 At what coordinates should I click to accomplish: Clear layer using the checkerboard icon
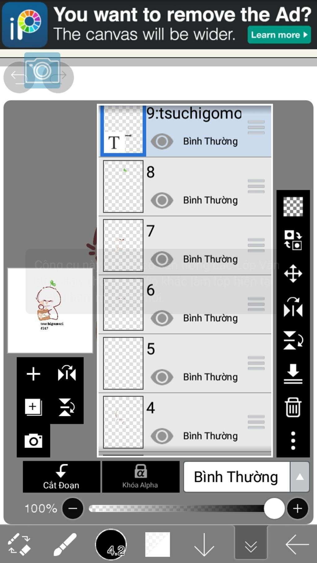pyautogui.click(x=293, y=206)
